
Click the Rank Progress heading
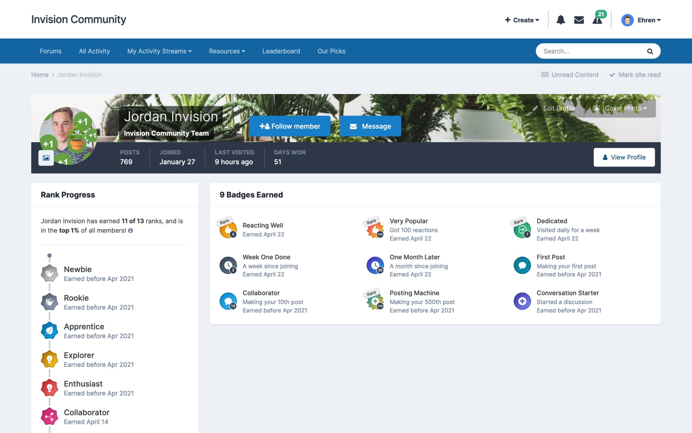(68, 195)
